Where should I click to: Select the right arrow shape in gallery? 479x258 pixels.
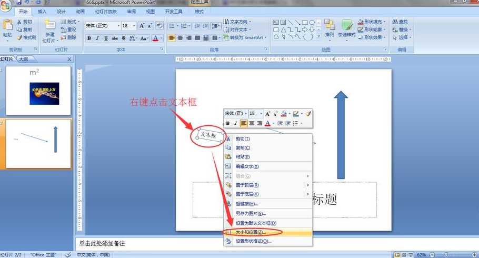click(305, 29)
